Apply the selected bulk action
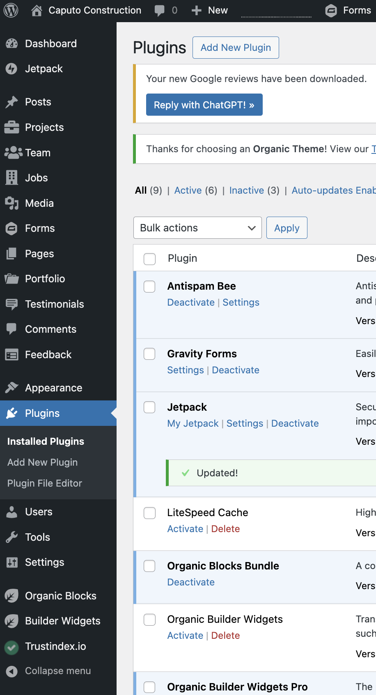This screenshot has width=376, height=695. (x=287, y=228)
